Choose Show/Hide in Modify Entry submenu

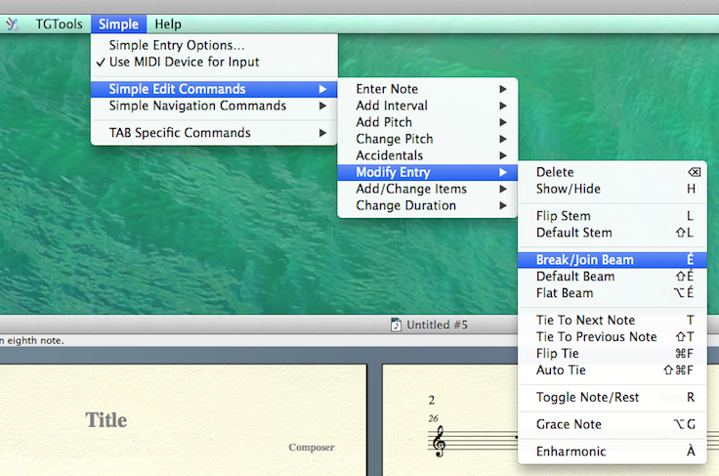569,189
